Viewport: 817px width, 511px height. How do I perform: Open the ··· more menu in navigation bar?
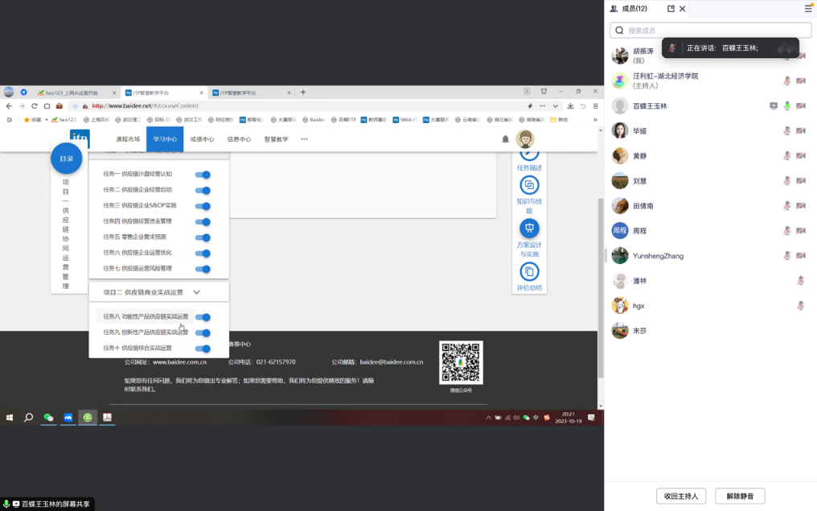[x=304, y=139]
